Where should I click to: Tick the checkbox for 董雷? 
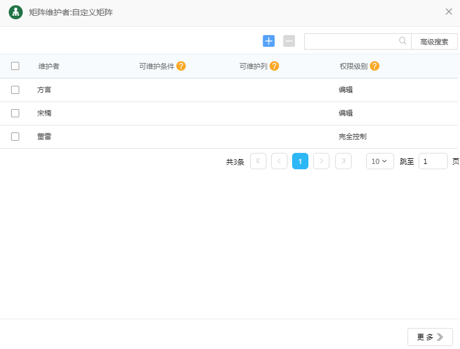(15, 137)
